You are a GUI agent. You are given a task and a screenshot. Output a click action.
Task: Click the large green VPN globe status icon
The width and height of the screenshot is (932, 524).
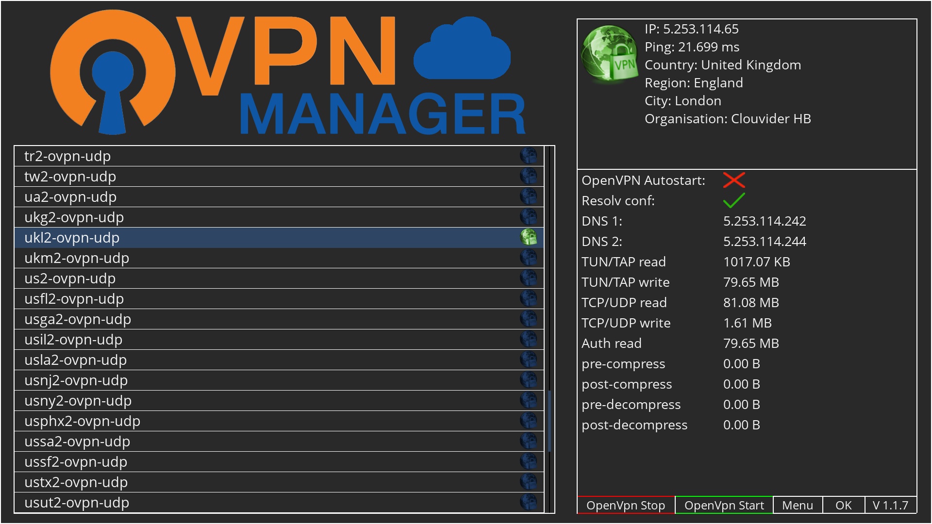pos(610,53)
